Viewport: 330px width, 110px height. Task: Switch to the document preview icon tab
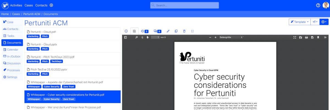coord(134,31)
